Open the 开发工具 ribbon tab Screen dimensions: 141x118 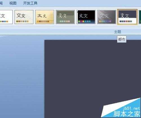click(30, 3)
